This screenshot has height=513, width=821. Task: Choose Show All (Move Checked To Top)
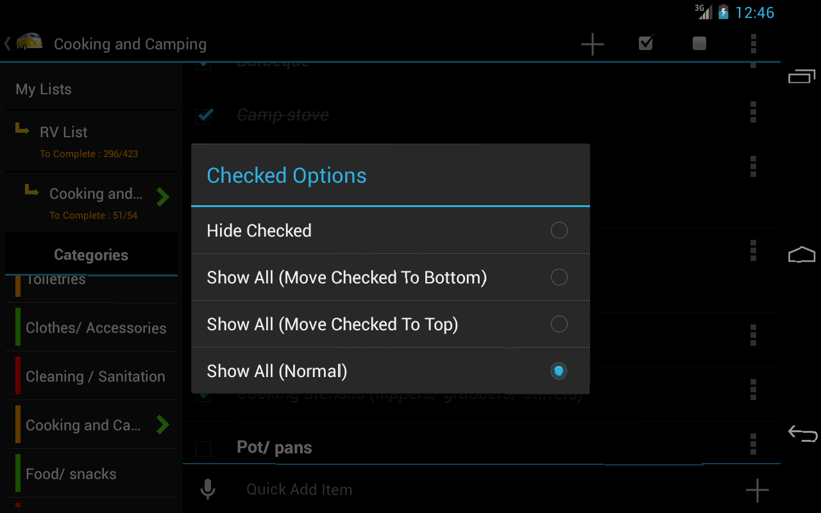[390, 324]
